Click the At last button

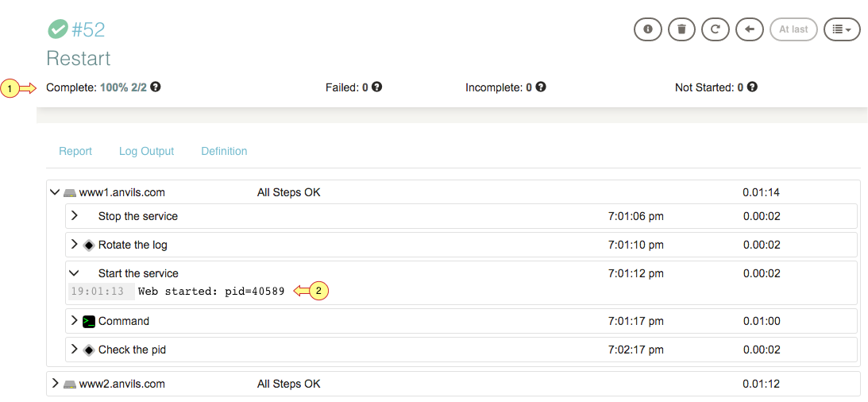coord(793,29)
